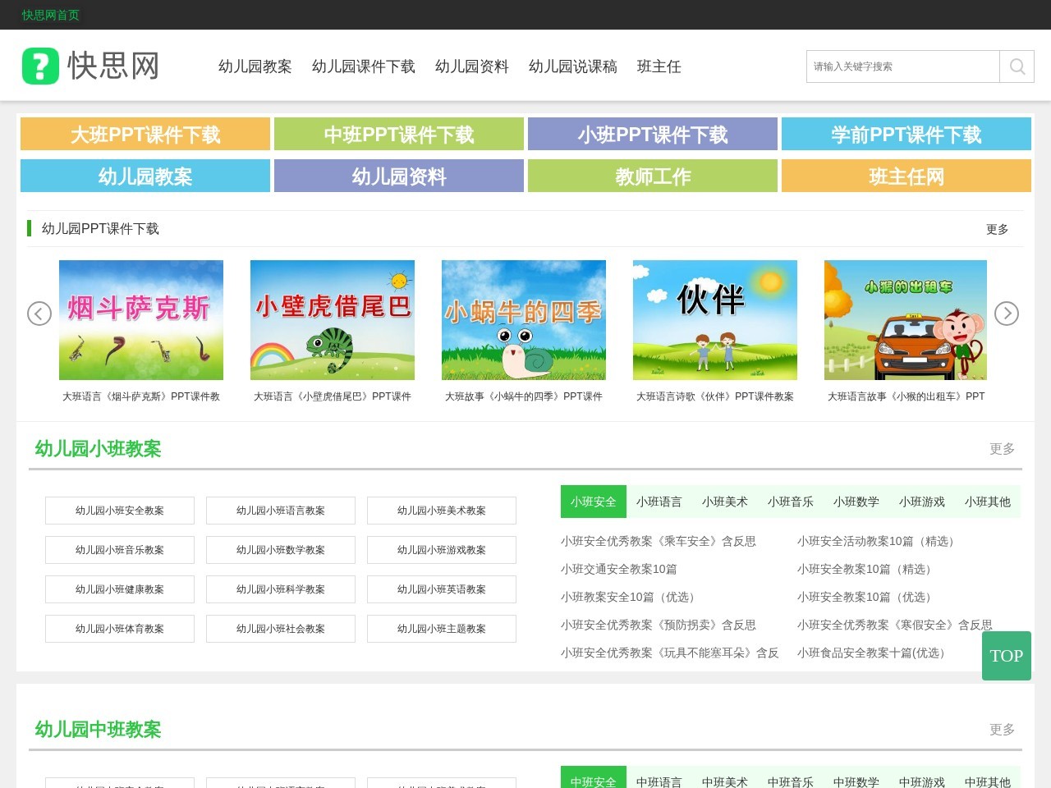
Task: Click the 大班PPT课件下载 banner
Action: click(145, 134)
